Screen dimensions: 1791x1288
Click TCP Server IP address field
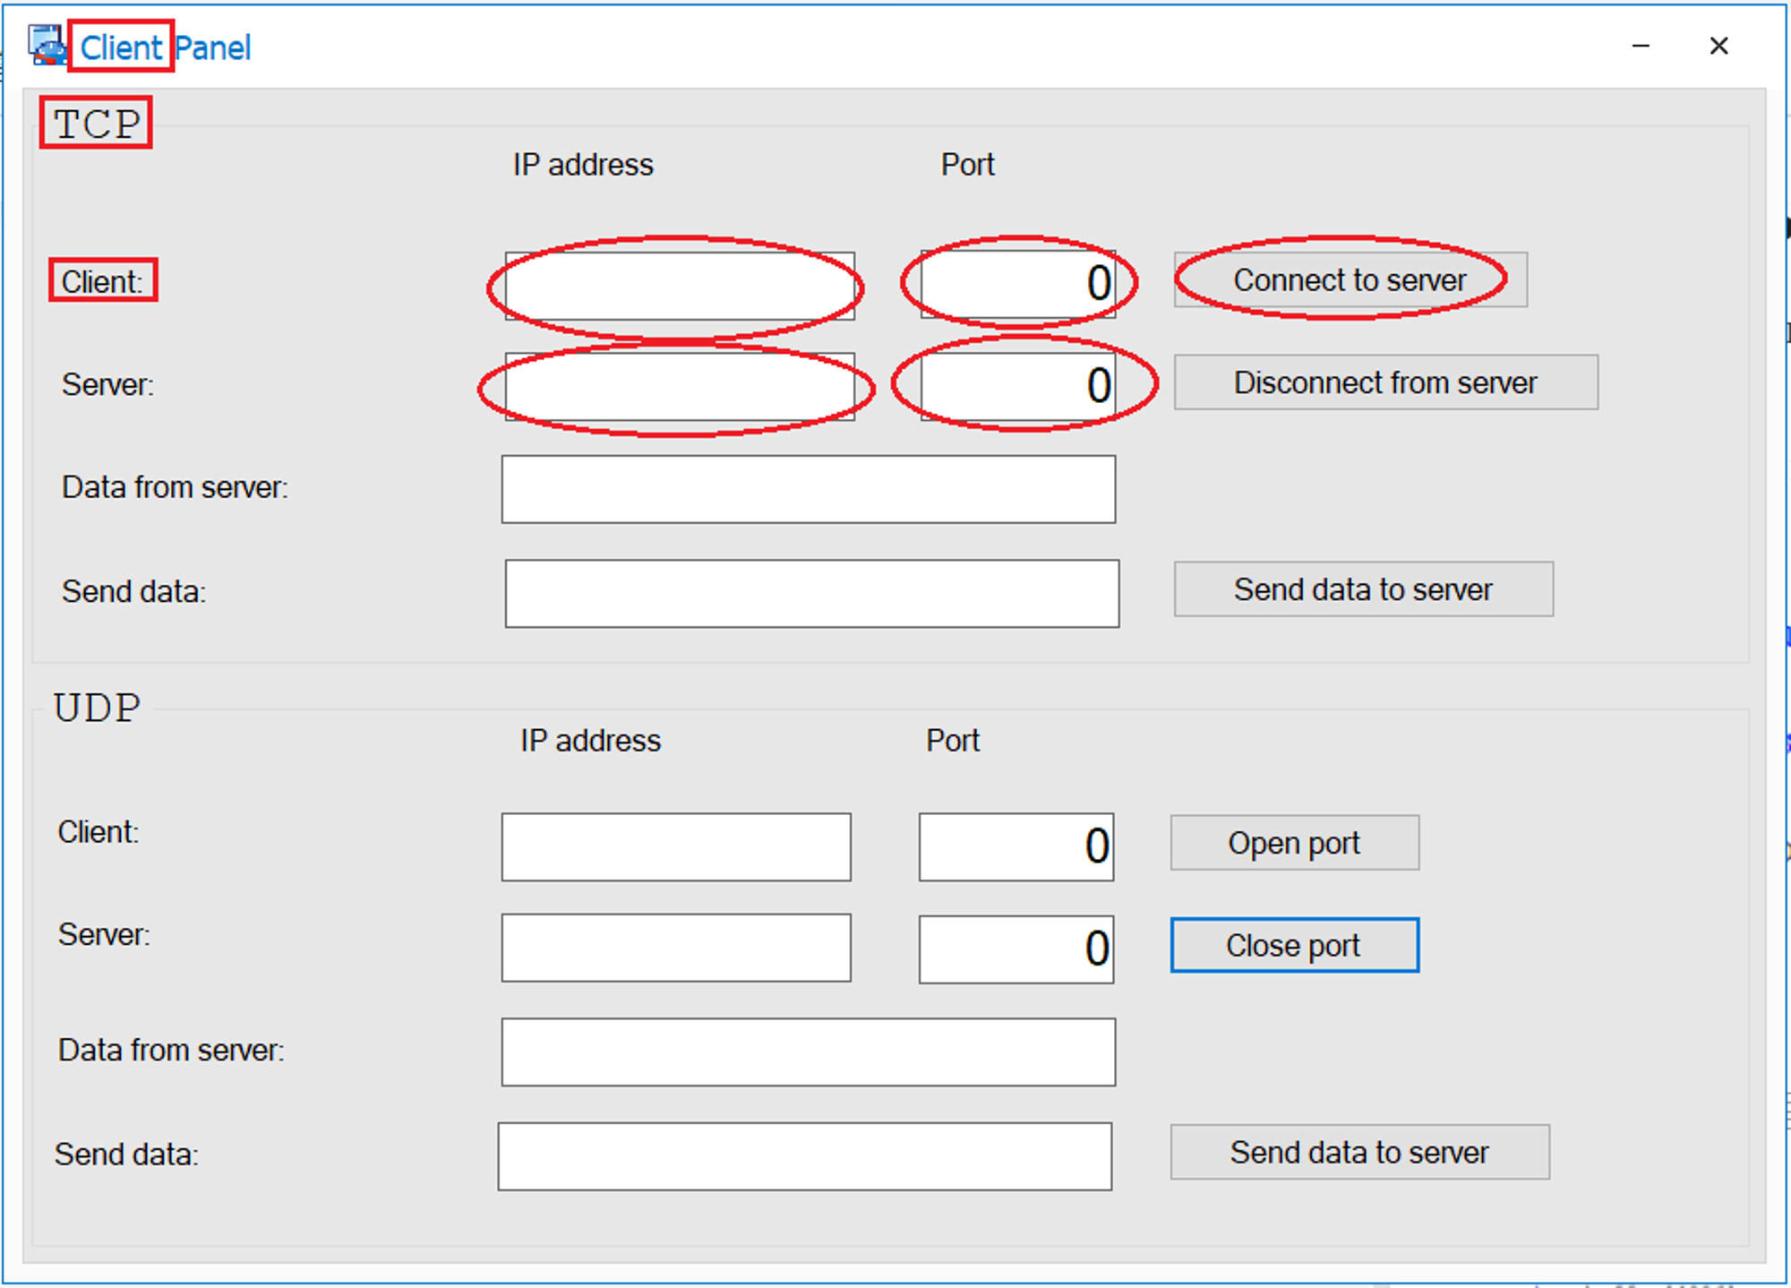tap(679, 387)
